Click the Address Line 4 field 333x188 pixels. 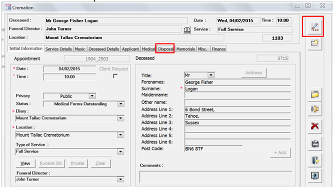237,129
